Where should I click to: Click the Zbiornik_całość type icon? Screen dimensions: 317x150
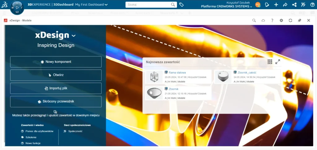[x=235, y=72]
